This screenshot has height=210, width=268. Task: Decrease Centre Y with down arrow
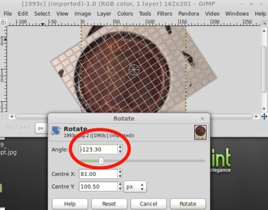(120, 189)
